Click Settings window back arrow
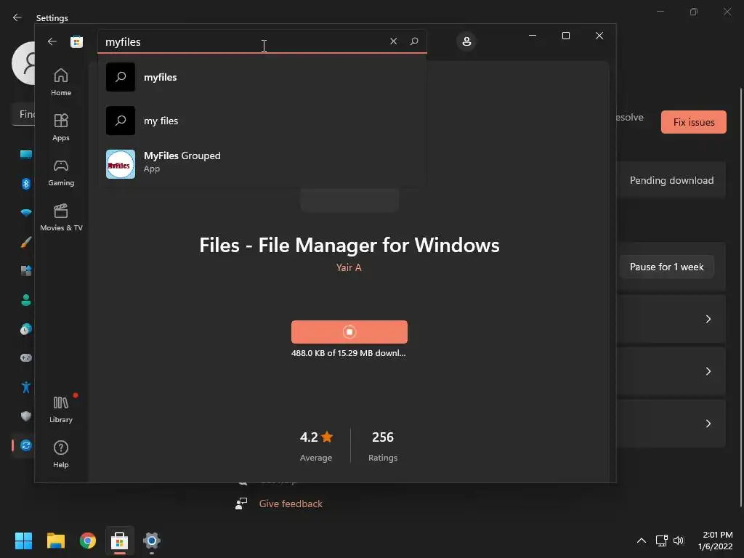 click(x=17, y=17)
